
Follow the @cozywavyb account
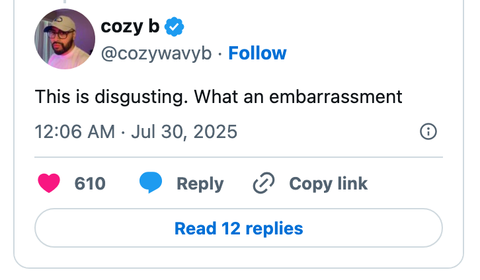pos(257,53)
